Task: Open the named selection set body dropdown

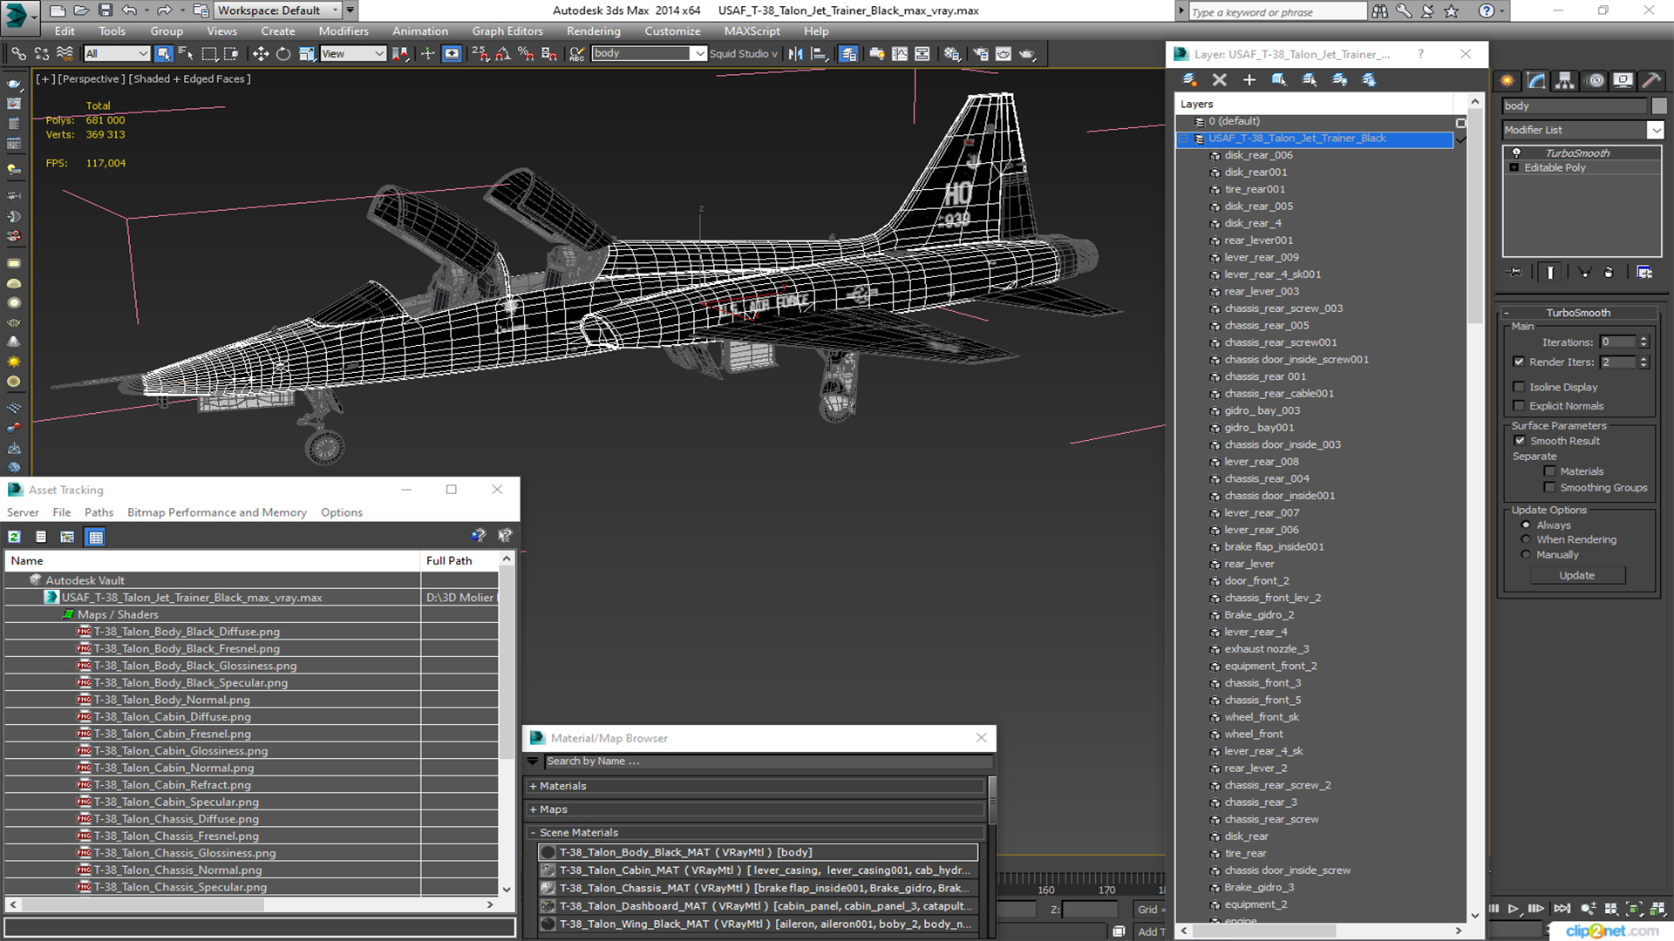Action: click(x=699, y=54)
